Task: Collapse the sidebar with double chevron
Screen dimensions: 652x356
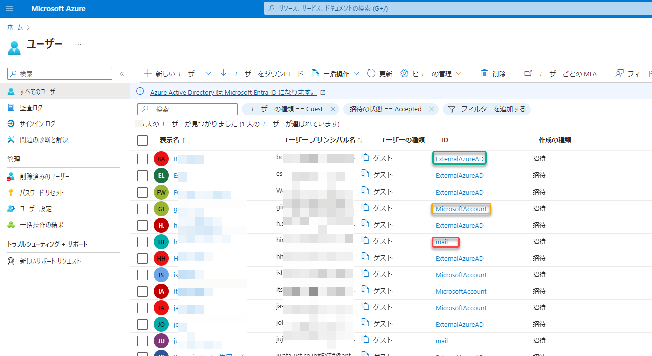Action: pyautogui.click(x=122, y=74)
